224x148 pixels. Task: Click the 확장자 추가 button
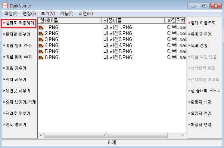pos(200,113)
